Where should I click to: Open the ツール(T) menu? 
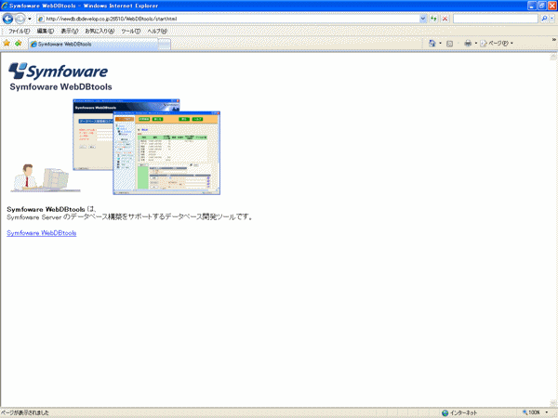click(x=130, y=31)
